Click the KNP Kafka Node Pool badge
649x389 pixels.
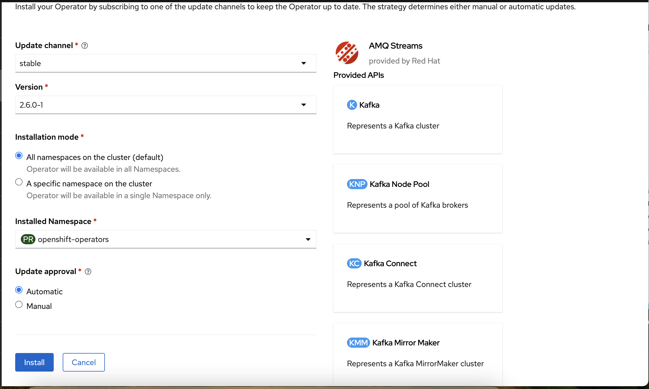point(357,184)
